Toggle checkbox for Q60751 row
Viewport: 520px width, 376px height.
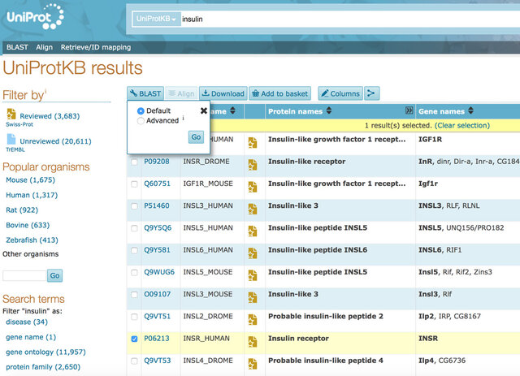point(134,184)
